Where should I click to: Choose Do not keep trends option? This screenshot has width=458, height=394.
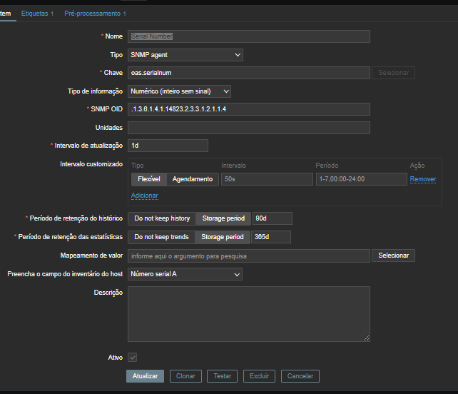[163, 237]
